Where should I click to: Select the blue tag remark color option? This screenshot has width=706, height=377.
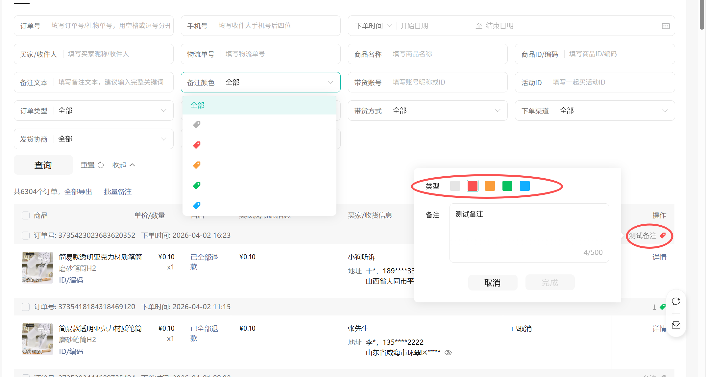pyautogui.click(x=197, y=206)
